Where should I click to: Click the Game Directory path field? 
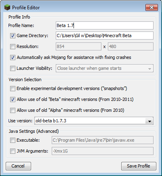point(105,36)
